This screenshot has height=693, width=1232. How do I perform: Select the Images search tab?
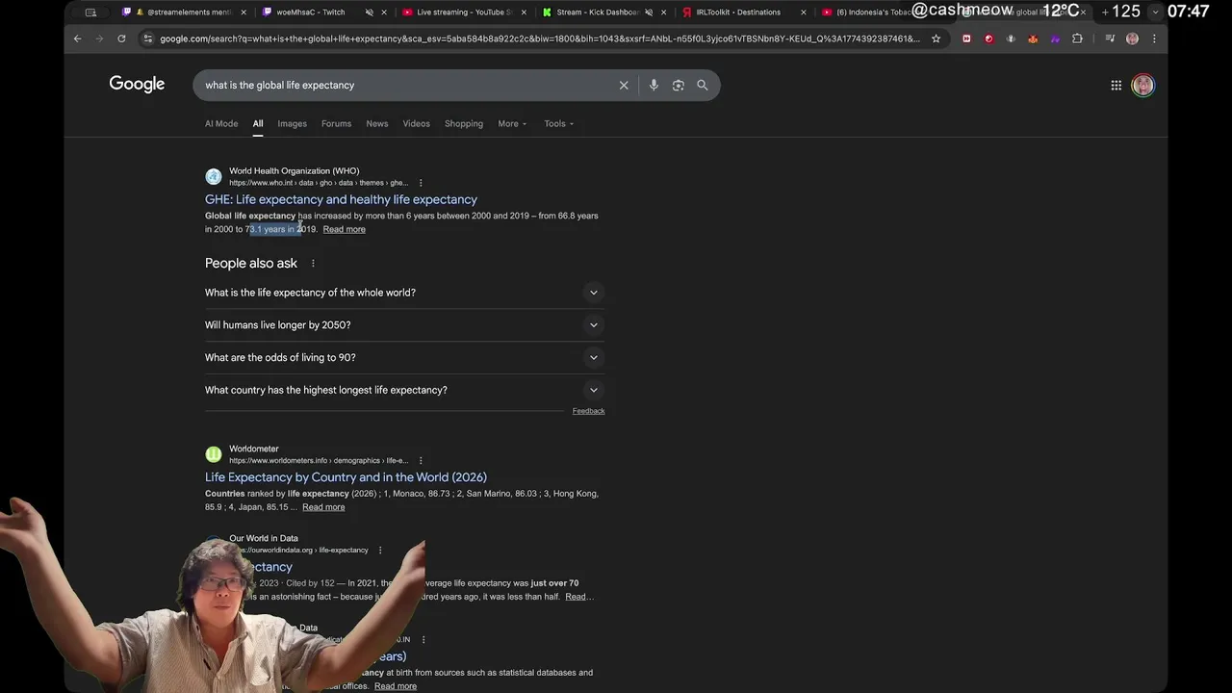point(293,123)
